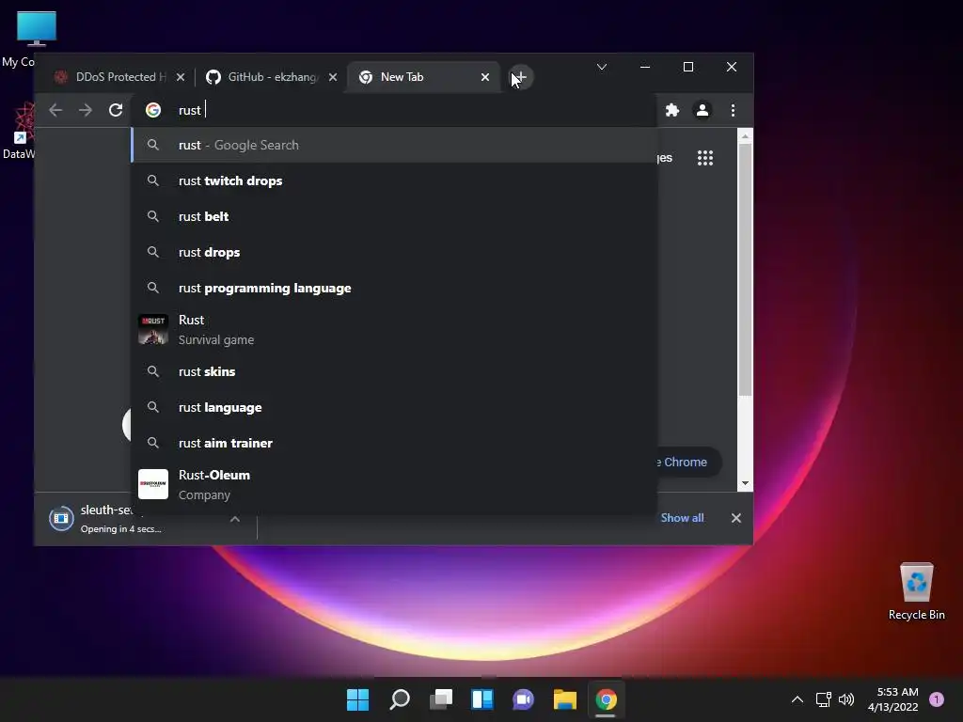Screen dimensions: 963x722
Task: Select the New Tab tab
Action: pos(424,77)
